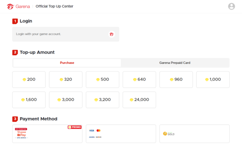
Task: Select the Gold payment method
Action: click(194, 134)
